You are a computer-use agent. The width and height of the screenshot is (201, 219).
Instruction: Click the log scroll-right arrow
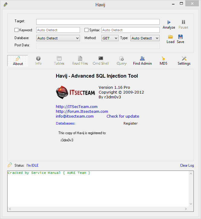(186, 209)
